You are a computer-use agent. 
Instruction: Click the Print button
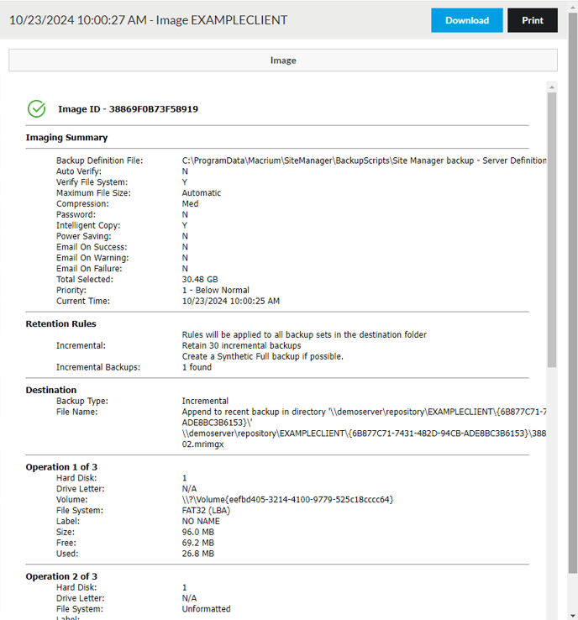pyautogui.click(x=533, y=20)
